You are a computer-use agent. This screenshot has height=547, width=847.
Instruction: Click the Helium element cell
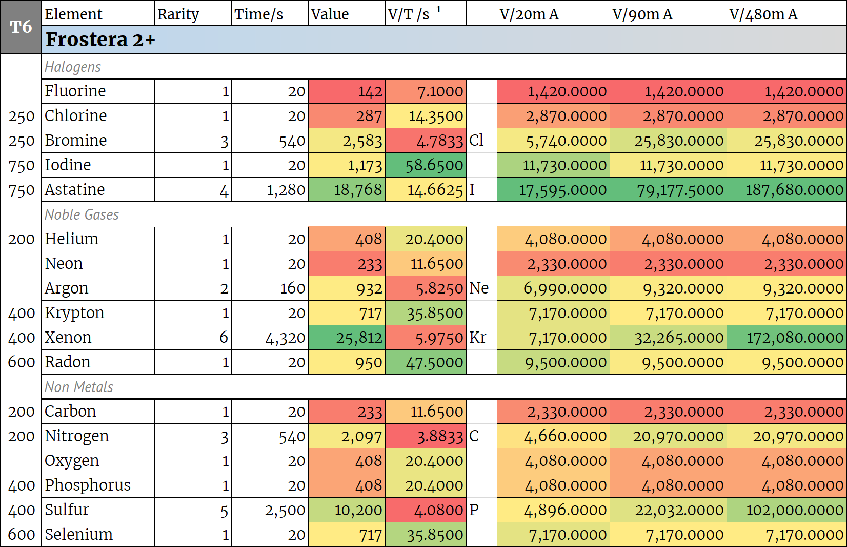(x=98, y=239)
